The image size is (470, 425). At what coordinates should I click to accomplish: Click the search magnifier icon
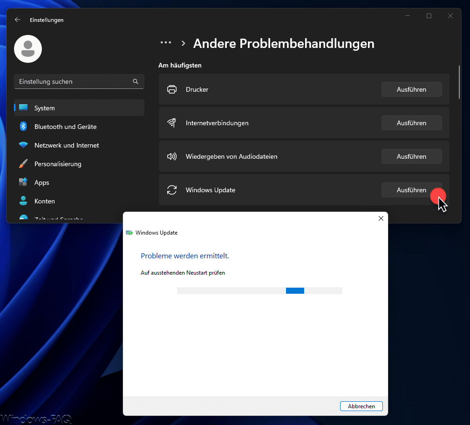point(136,81)
